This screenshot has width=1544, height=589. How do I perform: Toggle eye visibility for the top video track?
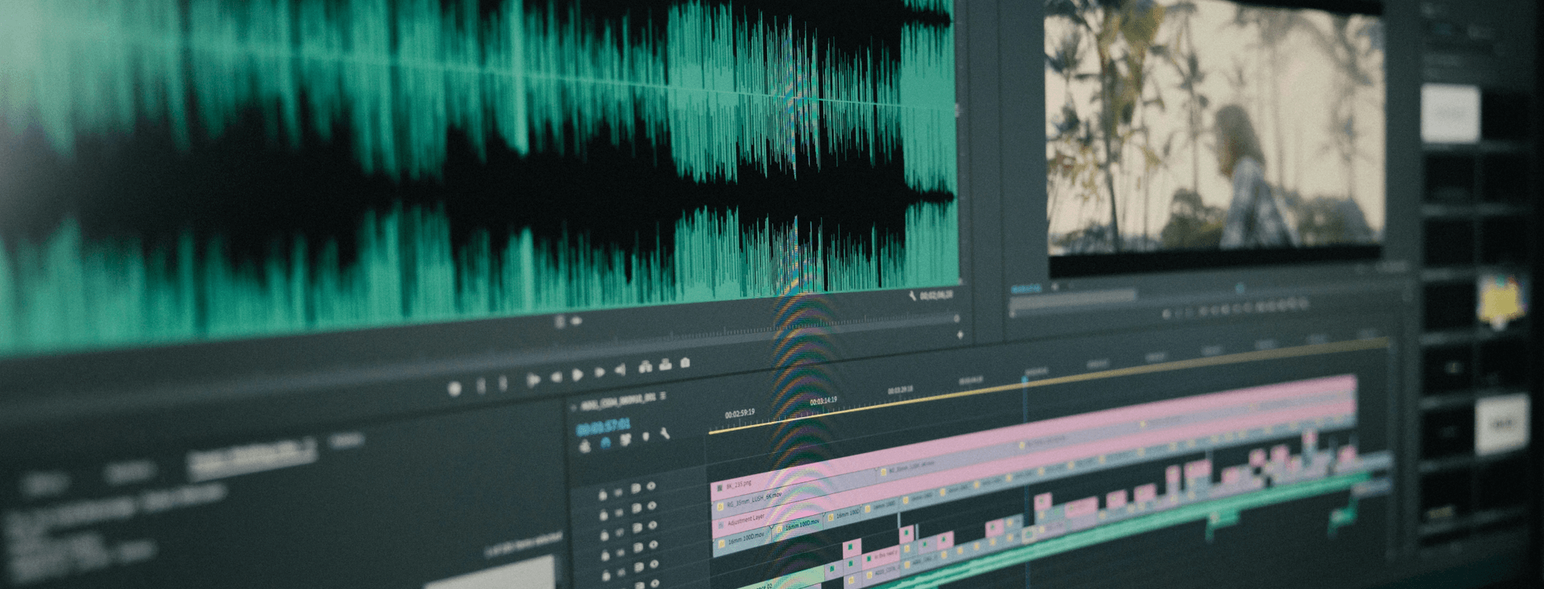pos(651,486)
